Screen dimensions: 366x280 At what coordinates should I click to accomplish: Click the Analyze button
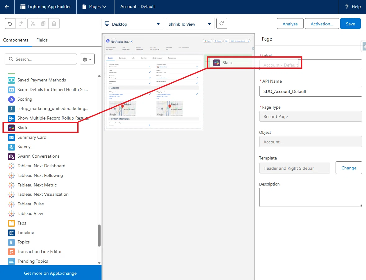tap(290, 24)
